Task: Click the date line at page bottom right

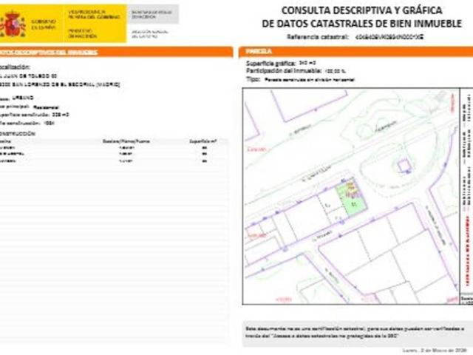Action: point(435,351)
